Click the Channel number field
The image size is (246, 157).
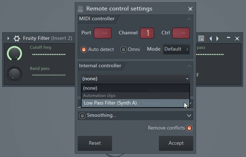[x=147, y=33]
